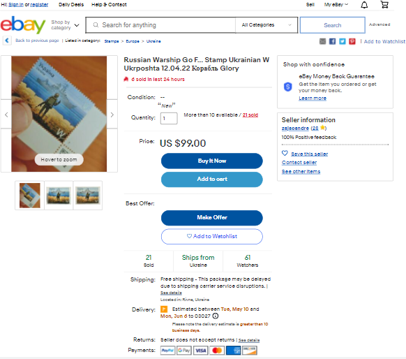This screenshot has width=406, height=359.
Task: Open Daily Deals from top menu
Action: 71,4
